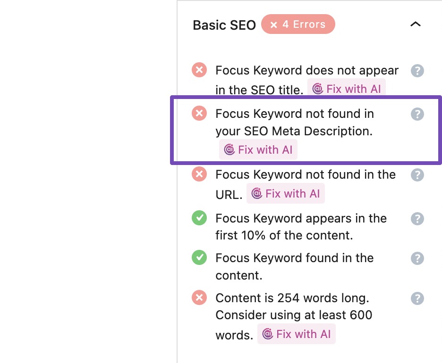Fix the Meta Description error with AI
The height and width of the screenshot is (363, 442).
tap(258, 149)
